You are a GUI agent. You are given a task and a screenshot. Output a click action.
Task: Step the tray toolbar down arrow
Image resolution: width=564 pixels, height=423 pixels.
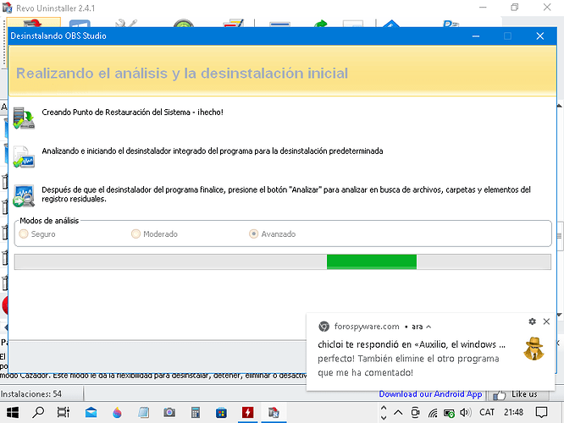tap(384, 417)
